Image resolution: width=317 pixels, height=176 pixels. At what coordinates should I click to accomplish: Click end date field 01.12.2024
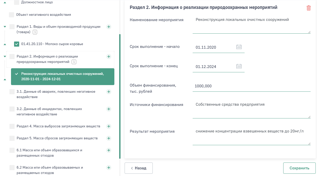(x=218, y=67)
